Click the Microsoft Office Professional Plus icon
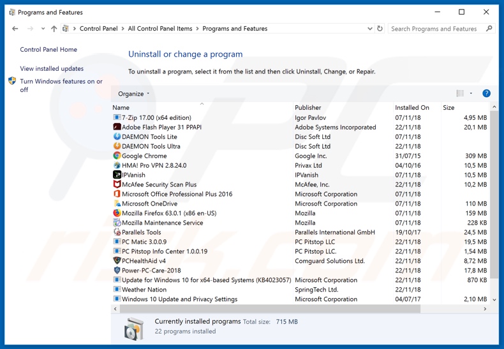504x349 pixels. point(117,194)
